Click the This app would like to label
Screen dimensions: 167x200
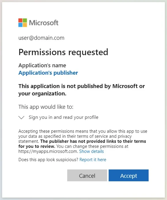[x=46, y=107]
